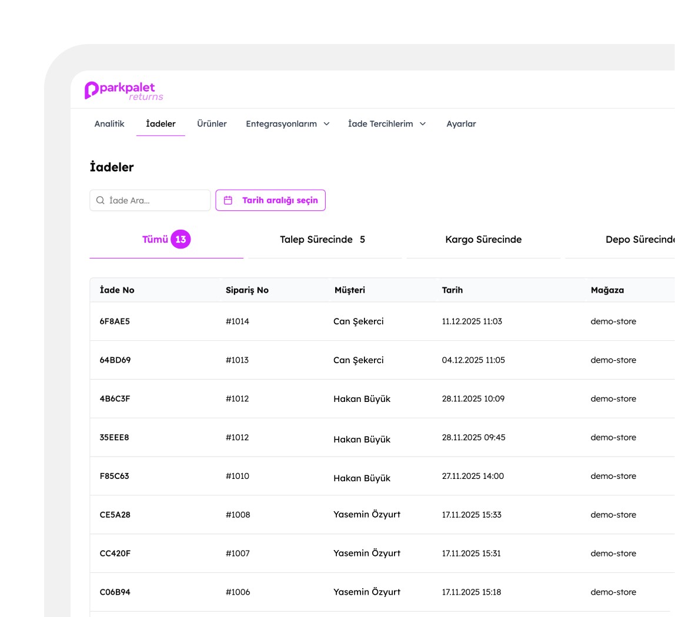Screen dimensions: 675x617
Task: Click order number #1014
Action: (x=237, y=321)
